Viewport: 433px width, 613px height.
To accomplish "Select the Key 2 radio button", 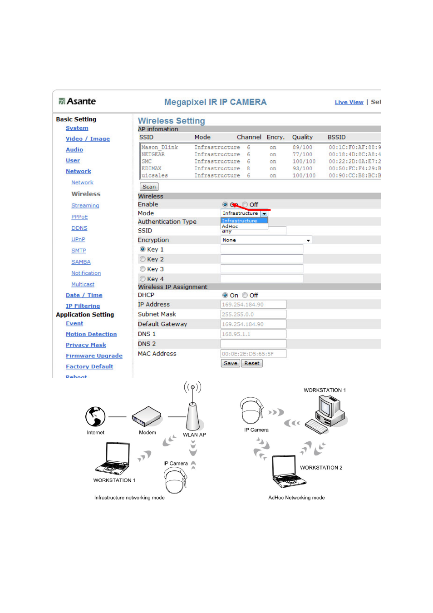I will coord(143,259).
